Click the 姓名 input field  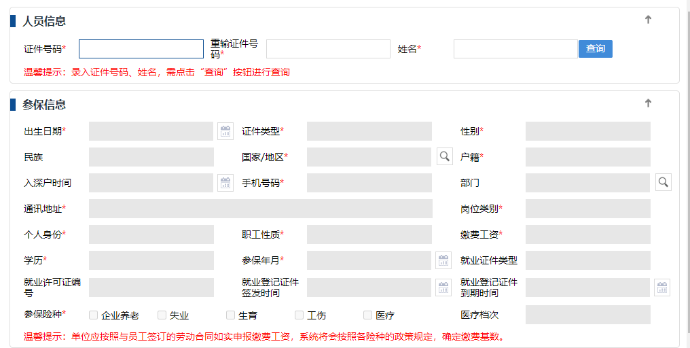515,49
